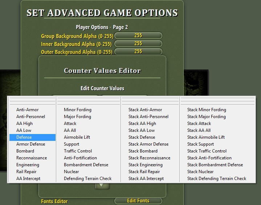Click the highlighted Defense entry
Viewport: 261px width, 205px height.
[32, 137]
